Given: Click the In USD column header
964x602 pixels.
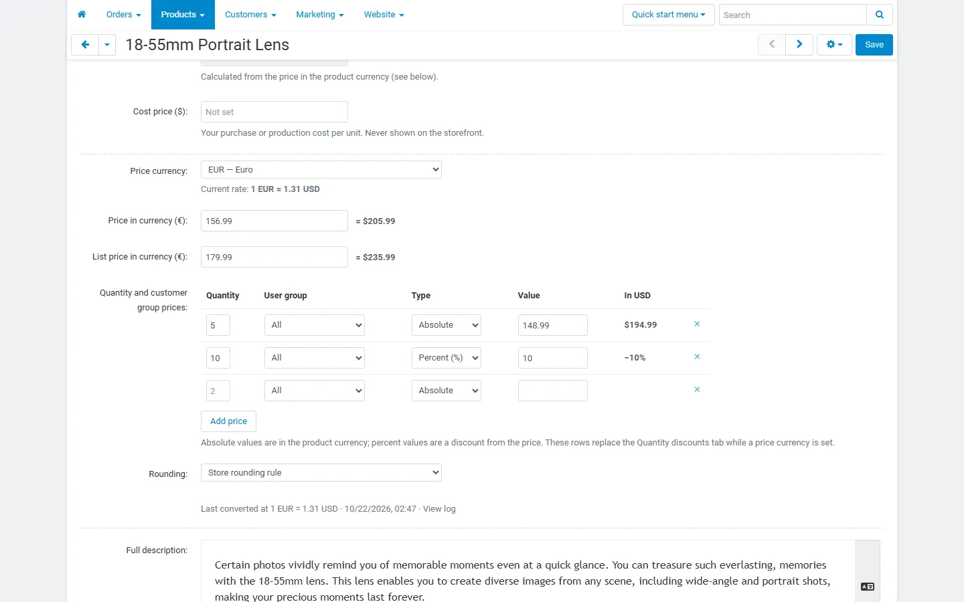Looking at the screenshot, I should [637, 296].
